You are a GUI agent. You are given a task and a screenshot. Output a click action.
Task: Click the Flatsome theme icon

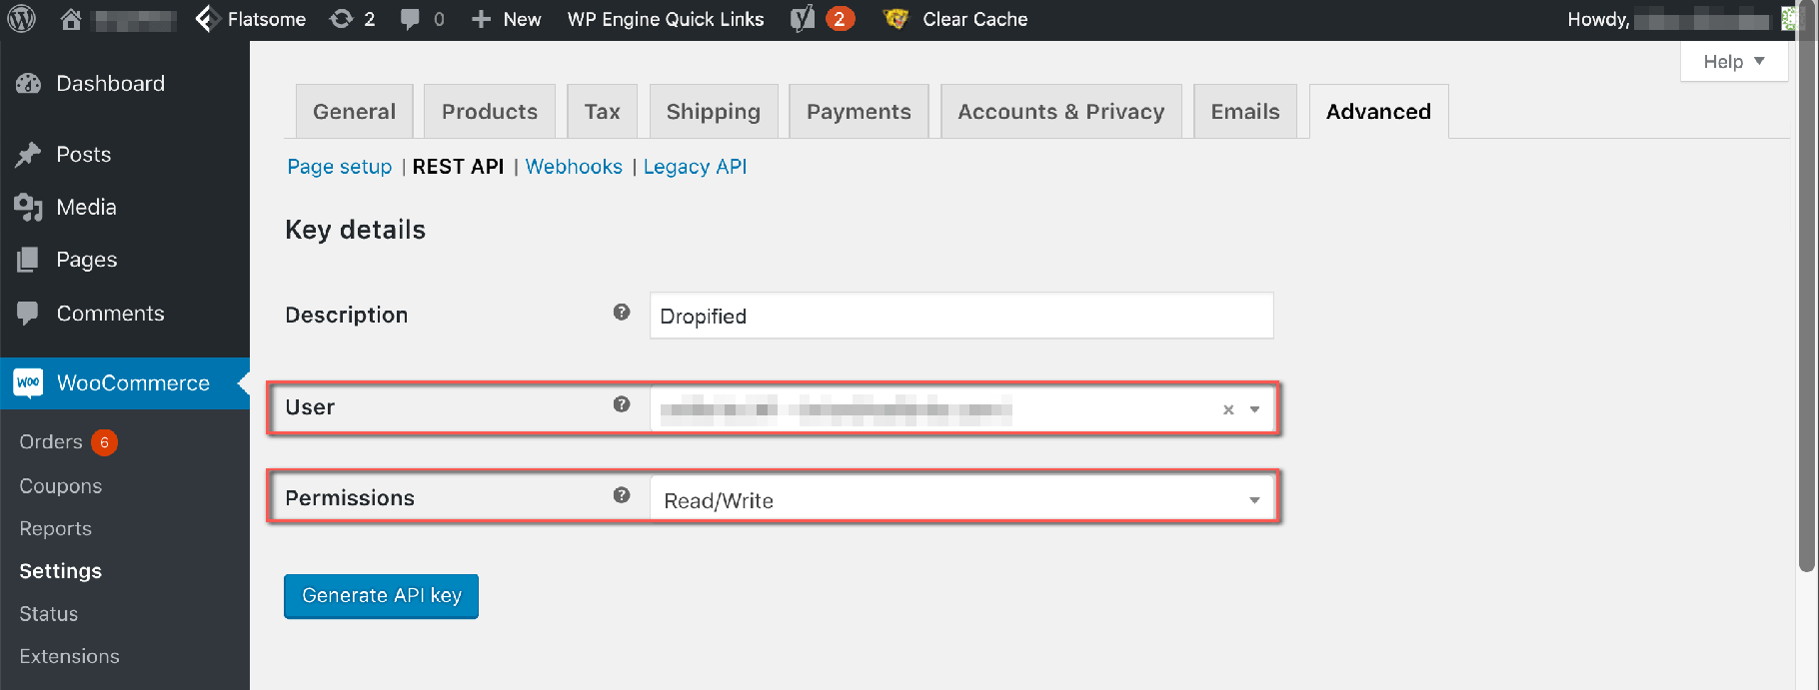tap(207, 19)
